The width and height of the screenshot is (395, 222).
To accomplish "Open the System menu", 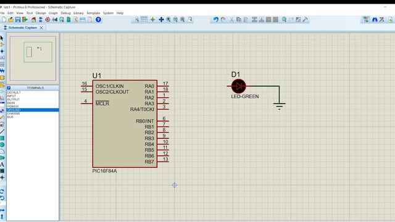I will tap(108, 13).
